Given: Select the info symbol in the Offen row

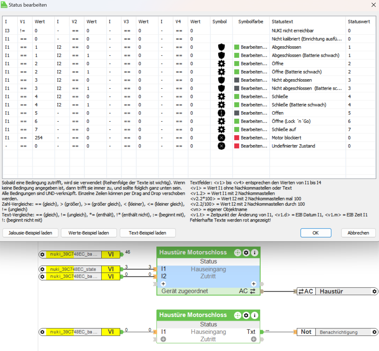Looking at the screenshot, I should pos(221,113).
